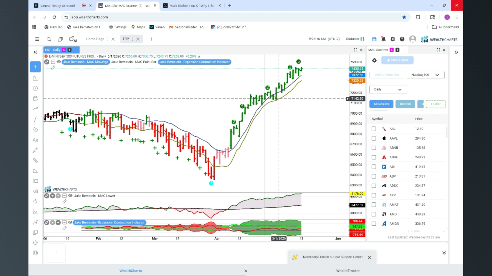Open the alerts bell icon

pos(383,39)
